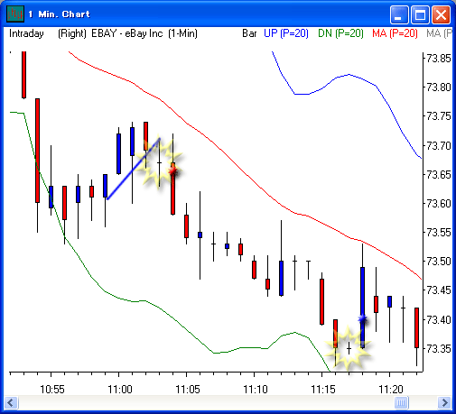The width and height of the screenshot is (456, 414).
Task: Click the 73.60 price axis label
Action: 439,204
